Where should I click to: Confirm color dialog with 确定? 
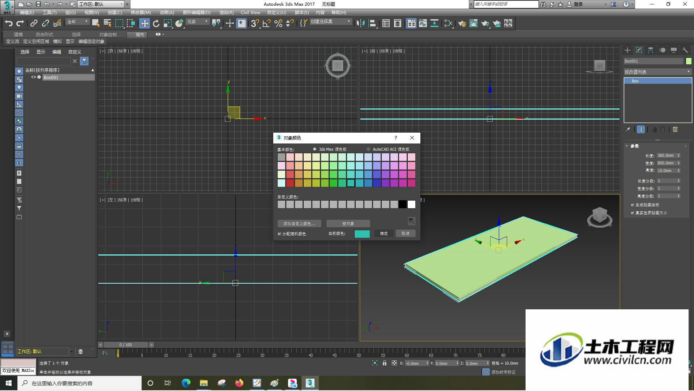tap(384, 234)
